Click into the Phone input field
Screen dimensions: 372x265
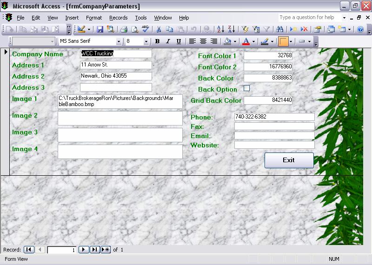[x=274, y=117]
